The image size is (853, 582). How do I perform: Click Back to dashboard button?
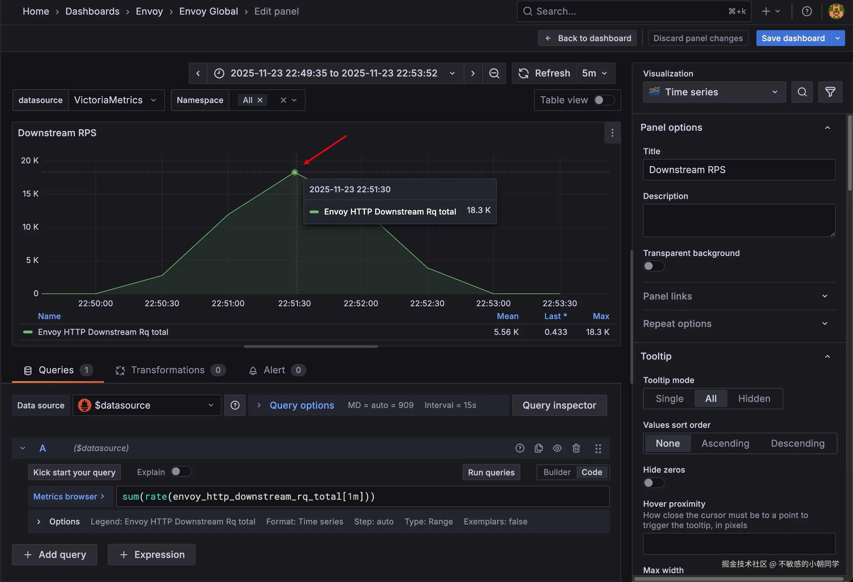tap(587, 38)
